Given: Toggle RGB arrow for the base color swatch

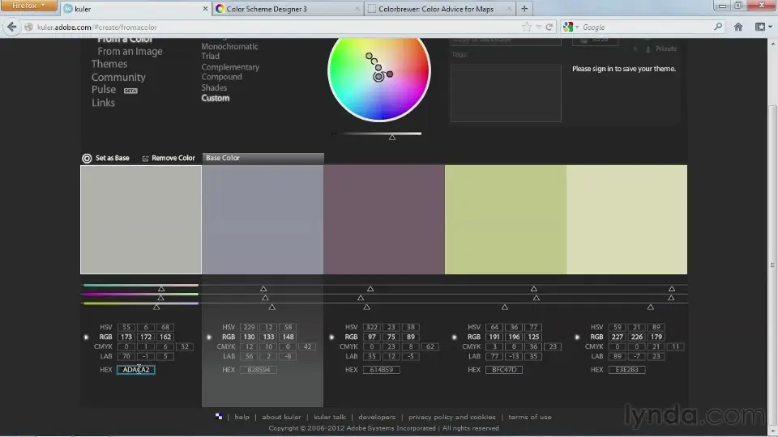Looking at the screenshot, I should (209, 337).
